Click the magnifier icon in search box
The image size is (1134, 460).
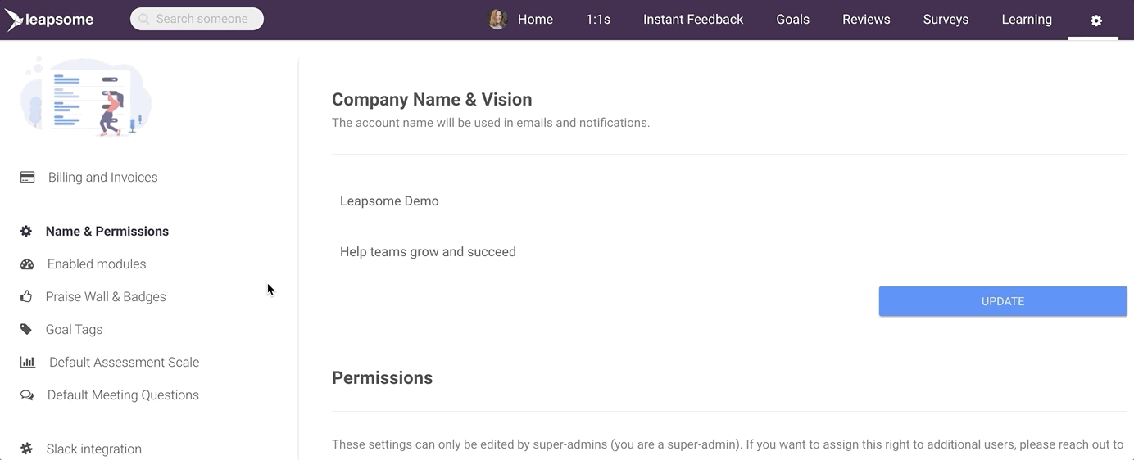point(143,19)
